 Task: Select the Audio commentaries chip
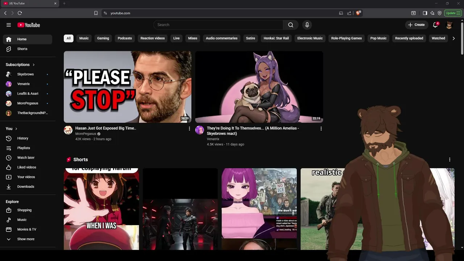221,38
